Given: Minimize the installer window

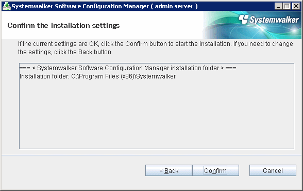Looking at the screenshot, I should point(278,6).
